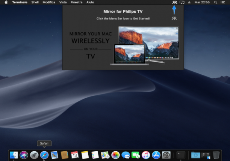This screenshot has height=161, width=230.
Task: Open the Aiuto menu
Action: click(90, 2)
